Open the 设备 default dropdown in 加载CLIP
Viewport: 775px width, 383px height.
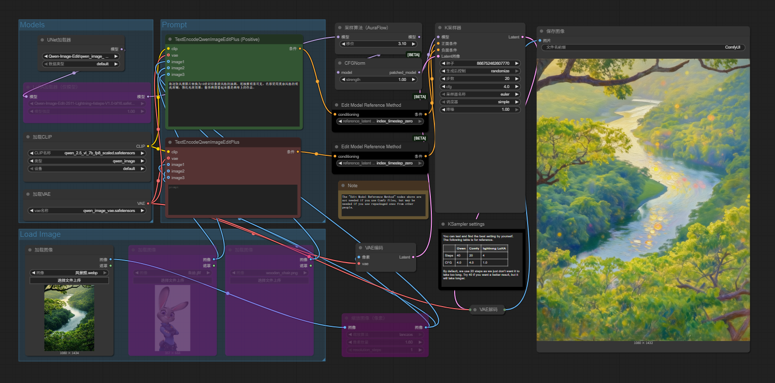coord(87,168)
